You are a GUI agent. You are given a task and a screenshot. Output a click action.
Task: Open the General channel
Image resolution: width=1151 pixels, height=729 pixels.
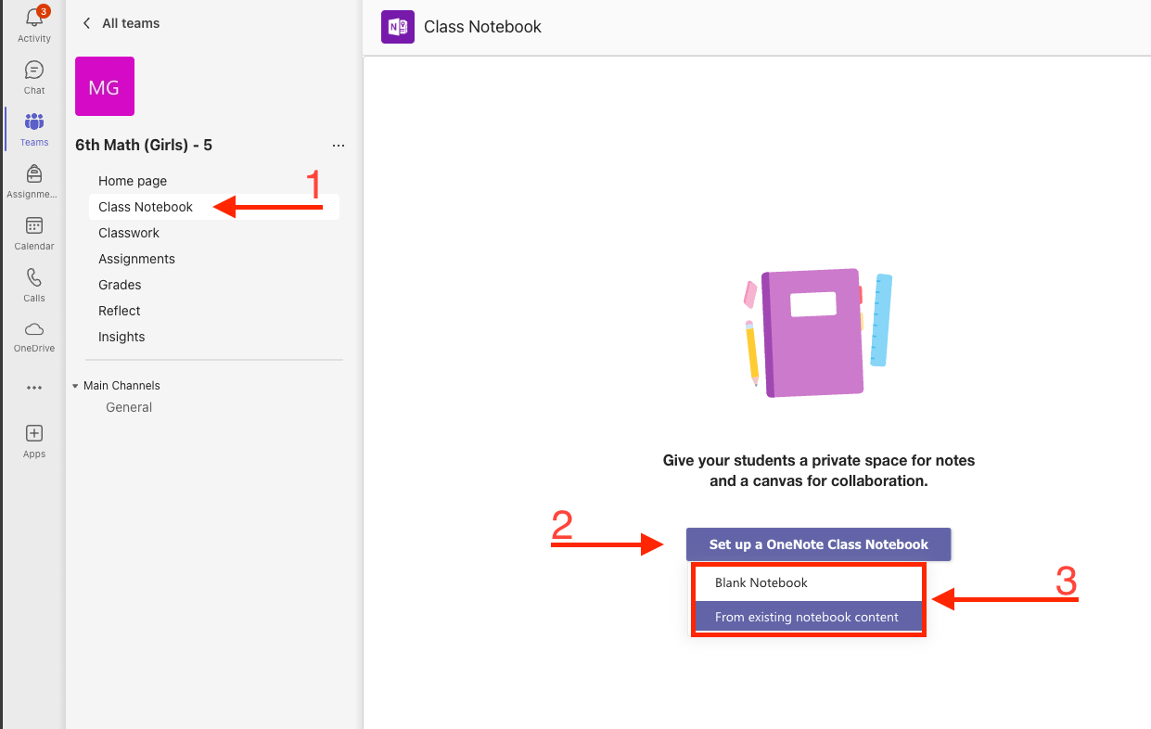click(129, 406)
